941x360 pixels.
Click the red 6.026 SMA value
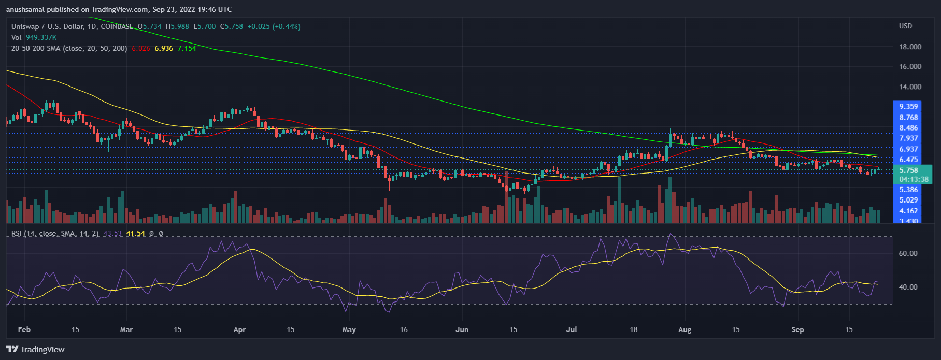(x=141, y=48)
